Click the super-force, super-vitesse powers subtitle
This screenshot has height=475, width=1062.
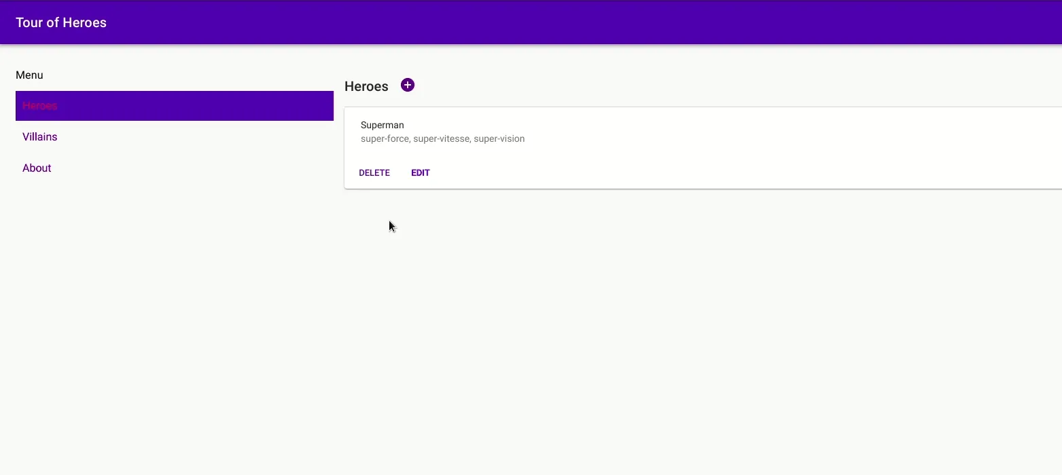click(442, 138)
